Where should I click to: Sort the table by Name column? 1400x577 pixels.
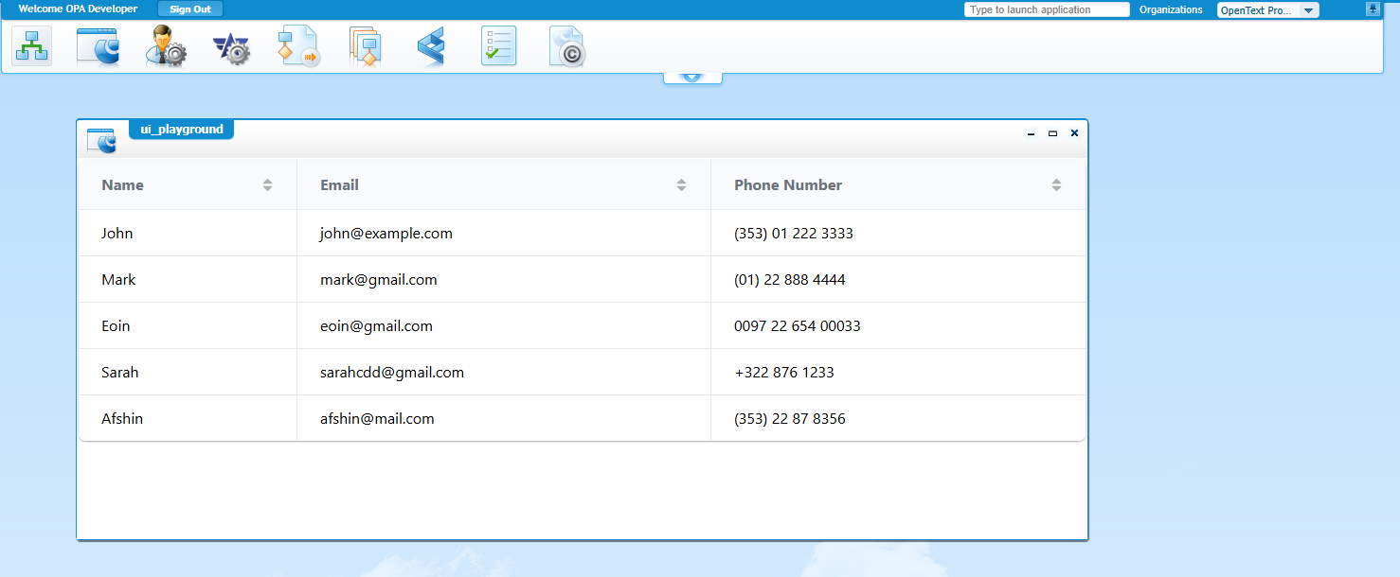pyautogui.click(x=267, y=185)
